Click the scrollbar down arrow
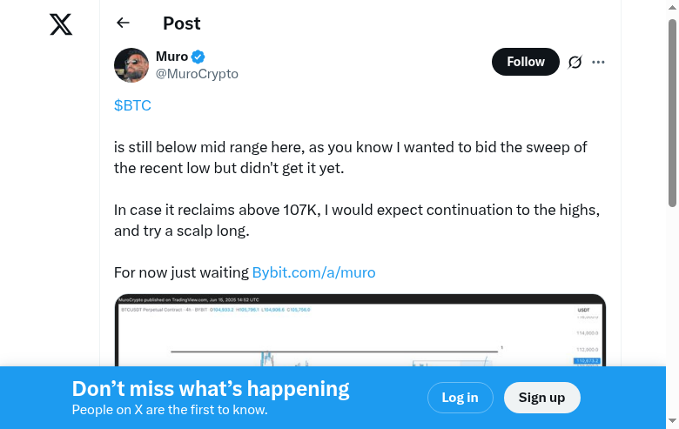The image size is (679, 429). tap(672, 422)
